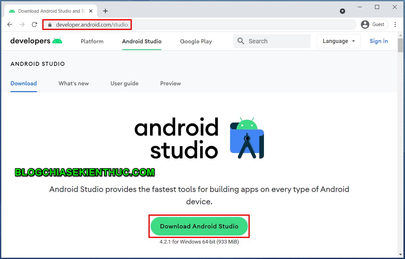Click the Android developers logo
This screenshot has width=405, height=259.
[36, 41]
